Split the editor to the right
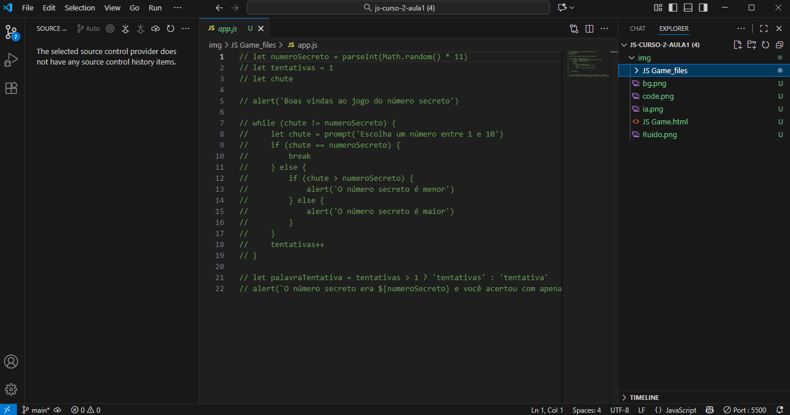 [x=589, y=28]
